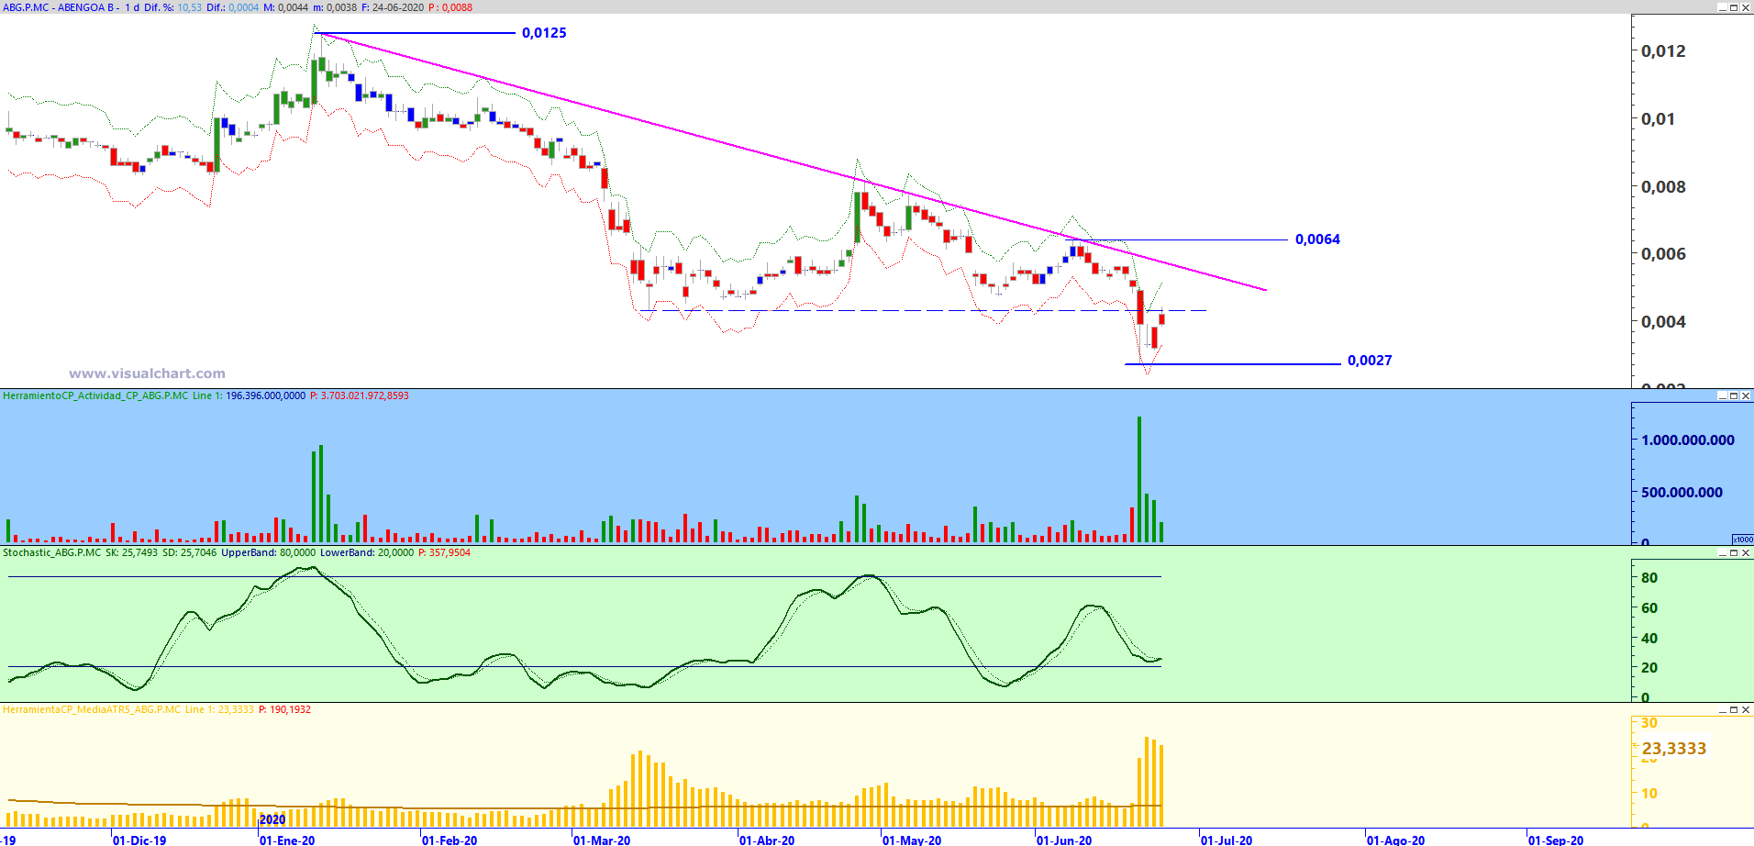Select the 0,0027 support price label

pyautogui.click(x=1370, y=361)
